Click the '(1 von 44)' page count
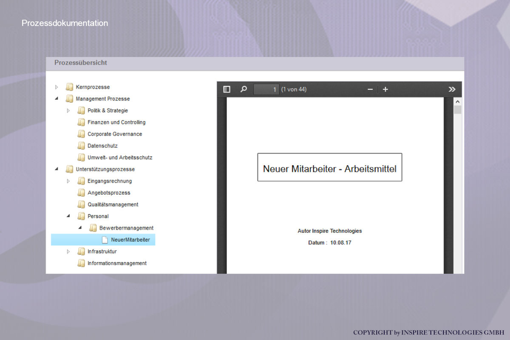Image resolution: width=510 pixels, height=340 pixels. (294, 89)
